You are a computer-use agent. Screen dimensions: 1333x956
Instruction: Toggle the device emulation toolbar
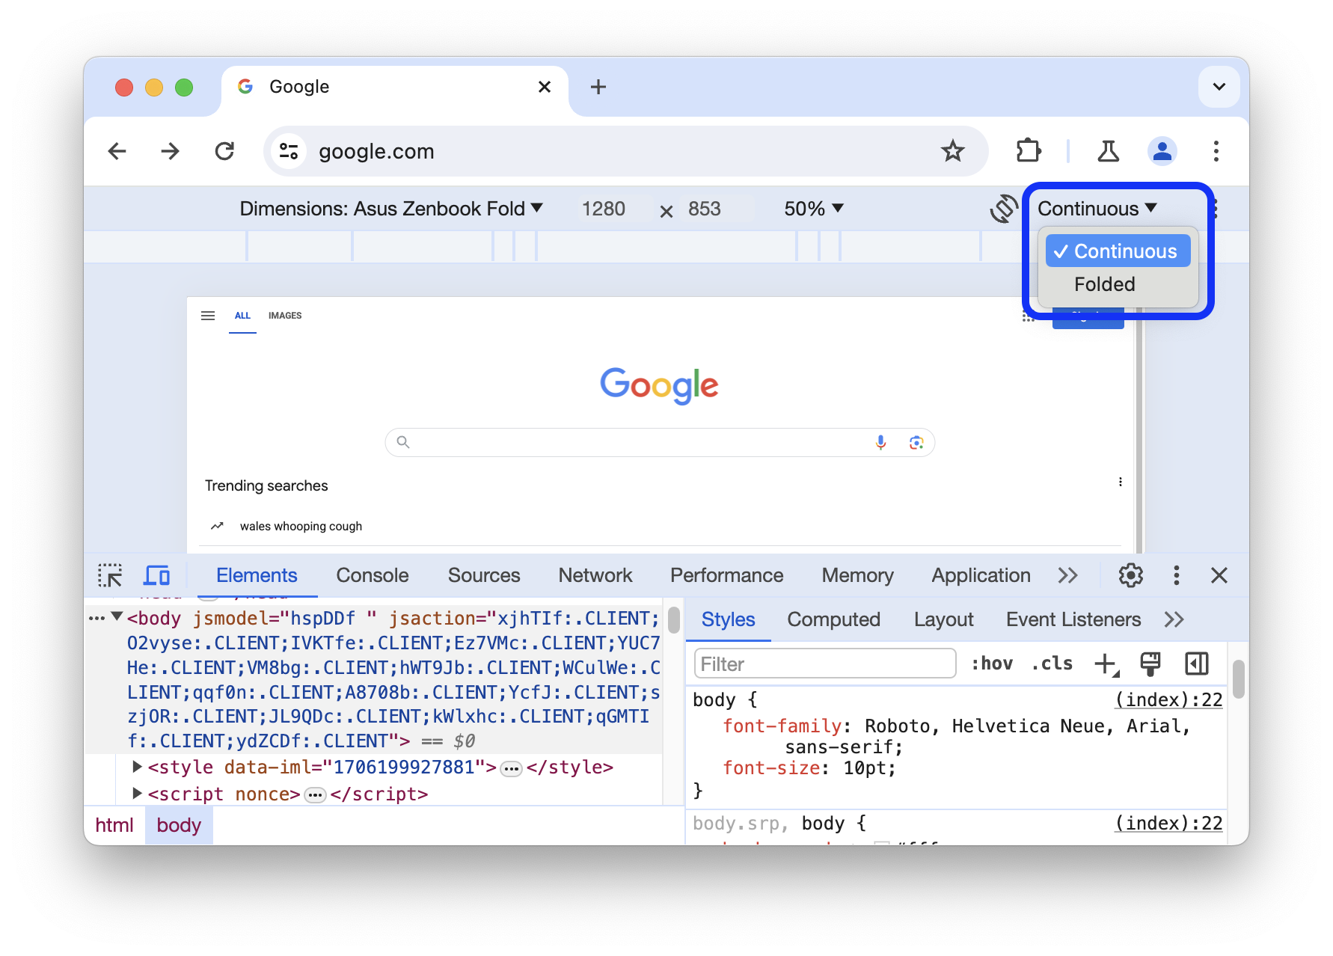click(156, 575)
